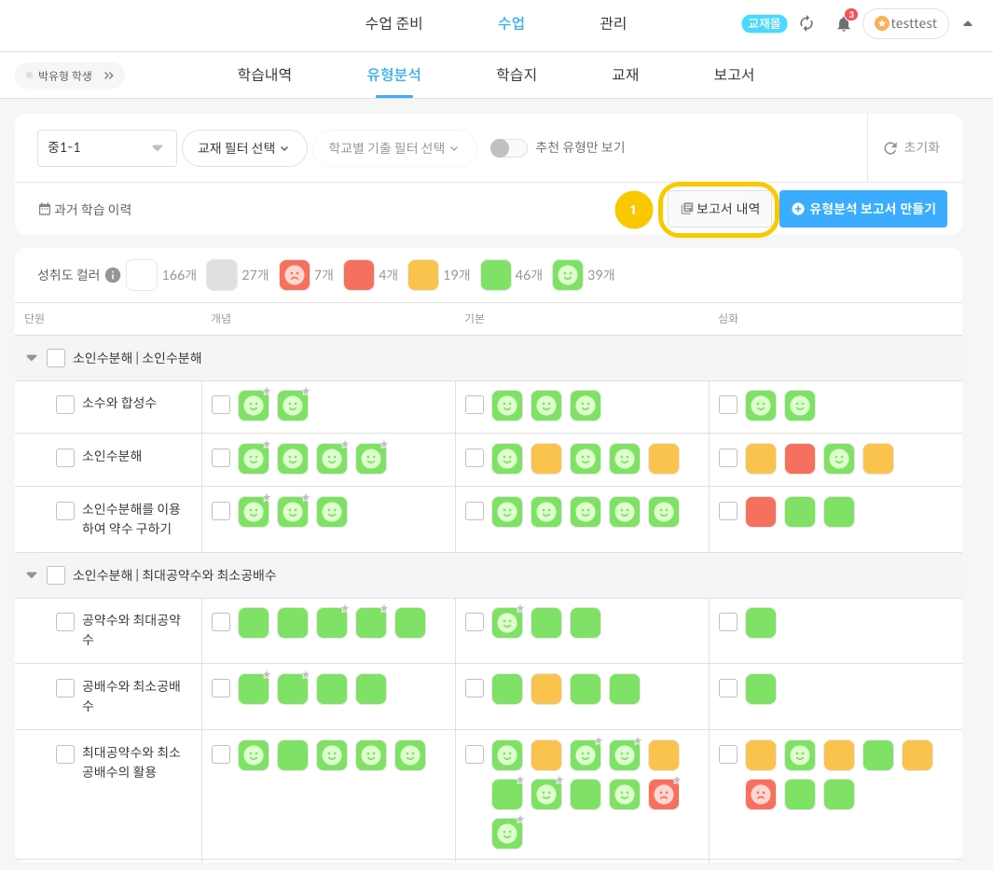Check the 소인수분해 | 최대공약수와 최소공배수 checkbox
This screenshot has width=993, height=870.
click(56, 575)
